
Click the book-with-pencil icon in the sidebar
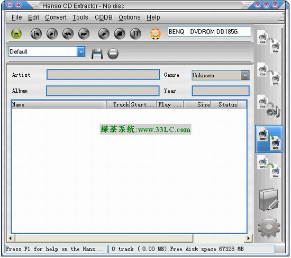tap(269, 199)
